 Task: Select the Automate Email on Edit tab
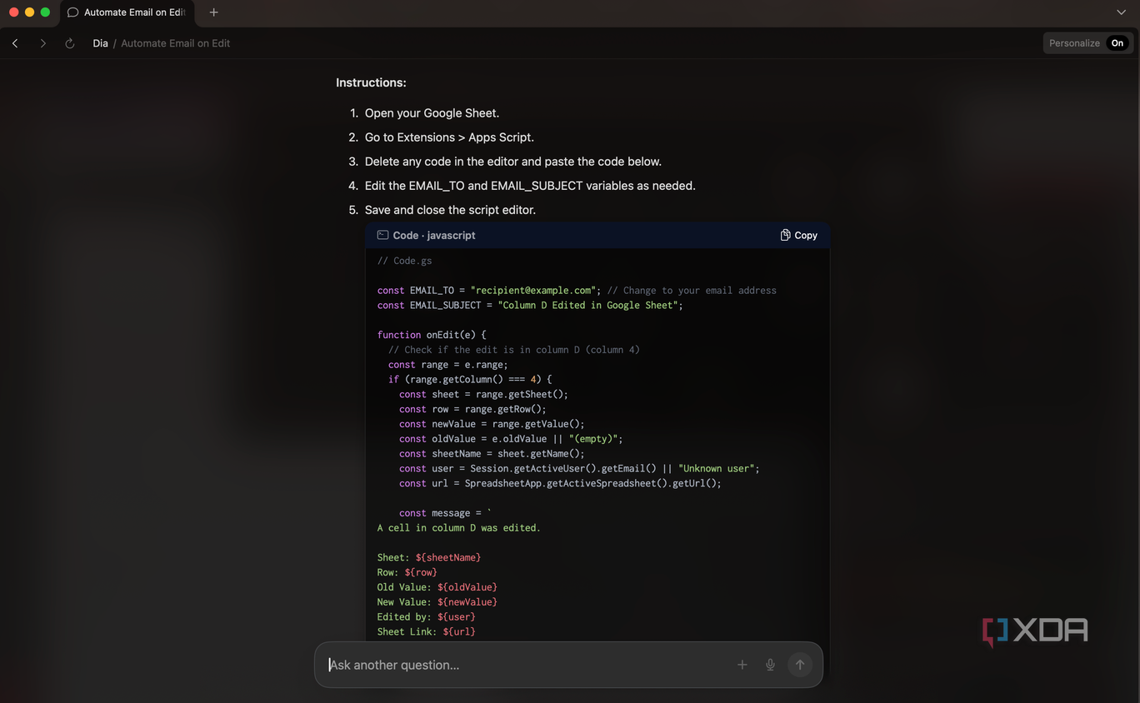pyautogui.click(x=127, y=12)
